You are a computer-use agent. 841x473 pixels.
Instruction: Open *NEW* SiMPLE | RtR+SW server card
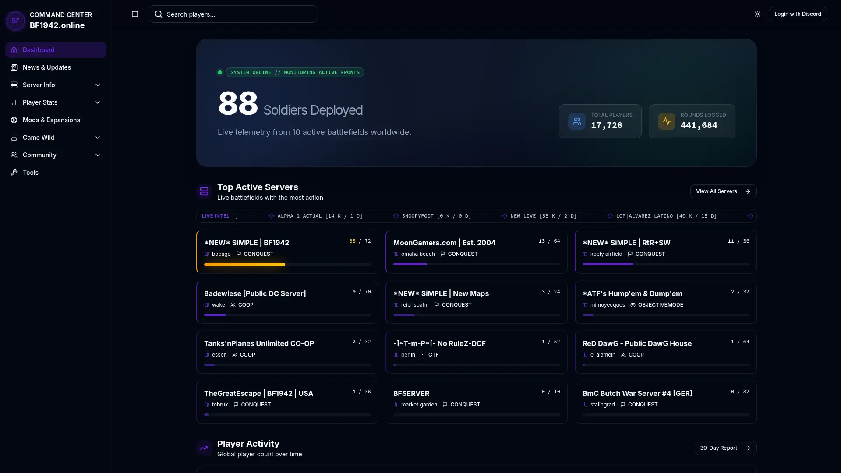(665, 252)
